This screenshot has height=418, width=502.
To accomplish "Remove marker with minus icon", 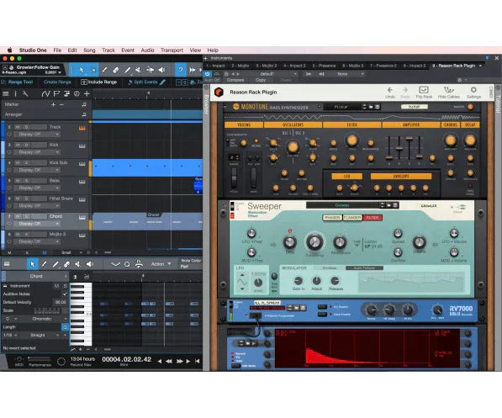I will pyautogui.click(x=61, y=104).
